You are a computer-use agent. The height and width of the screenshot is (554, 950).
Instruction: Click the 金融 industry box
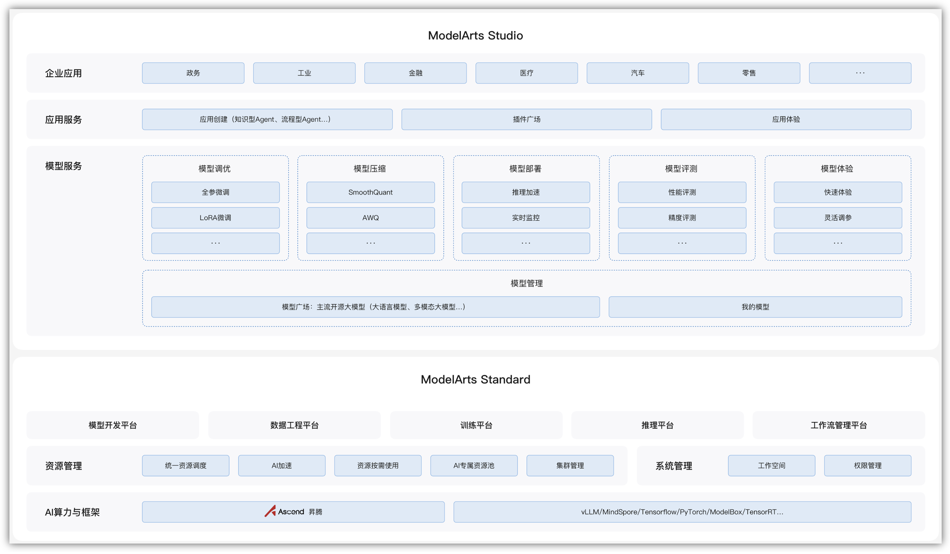[x=415, y=73]
